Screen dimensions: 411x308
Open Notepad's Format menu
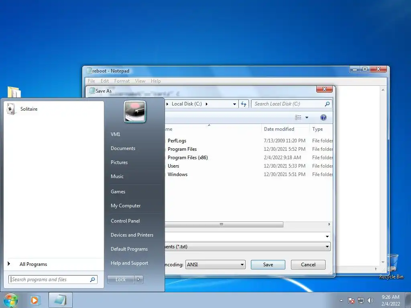point(122,81)
